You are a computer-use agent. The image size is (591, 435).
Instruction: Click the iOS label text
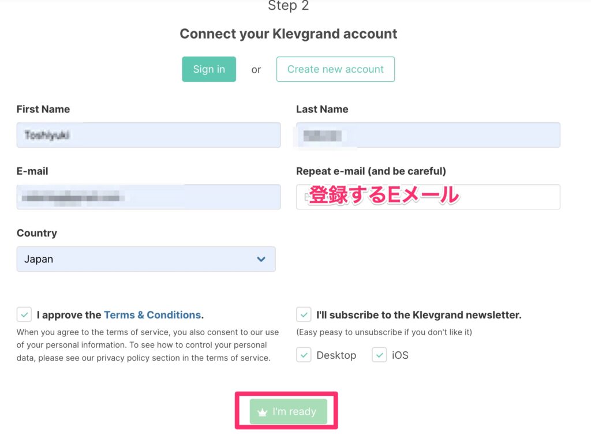(400, 355)
